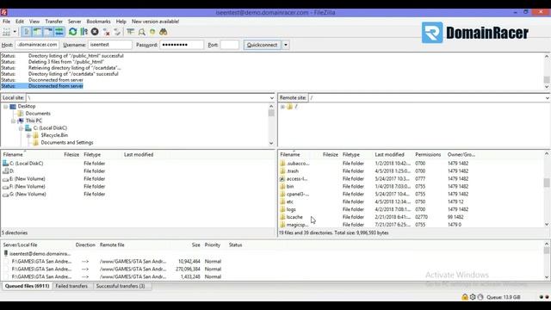Click the gear icon in status bar

[x=473, y=297]
